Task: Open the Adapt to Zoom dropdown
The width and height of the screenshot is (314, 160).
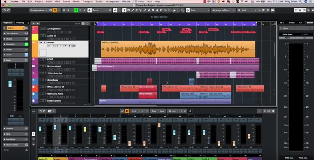Action: click(x=224, y=10)
